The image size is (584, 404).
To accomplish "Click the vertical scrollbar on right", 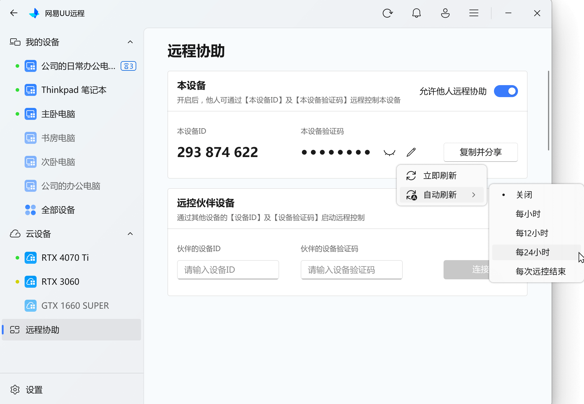I will 548,111.
